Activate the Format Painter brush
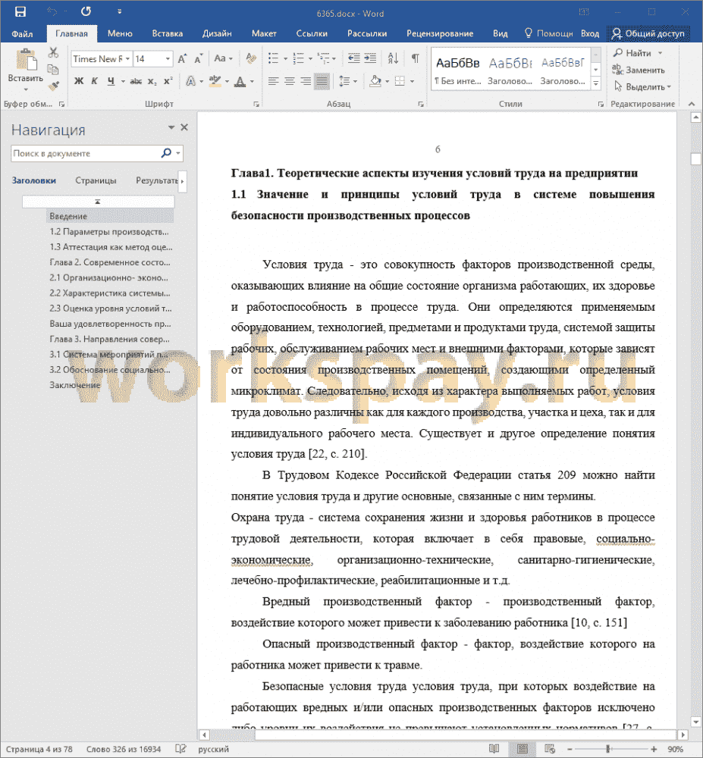 click(x=53, y=86)
